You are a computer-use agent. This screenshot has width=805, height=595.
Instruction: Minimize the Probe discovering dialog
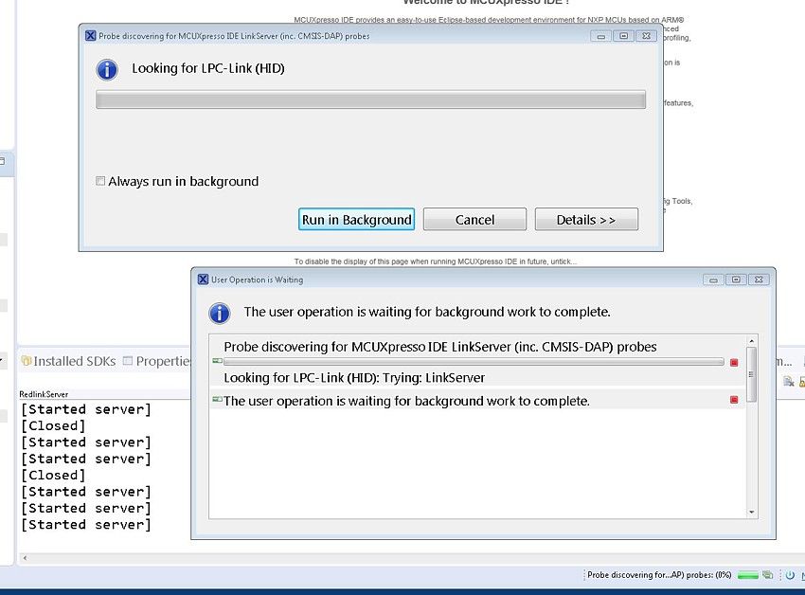pyautogui.click(x=601, y=36)
